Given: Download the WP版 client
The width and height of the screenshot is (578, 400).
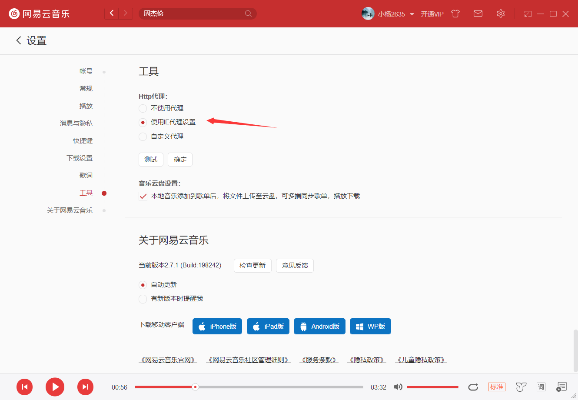Looking at the screenshot, I should click(370, 327).
